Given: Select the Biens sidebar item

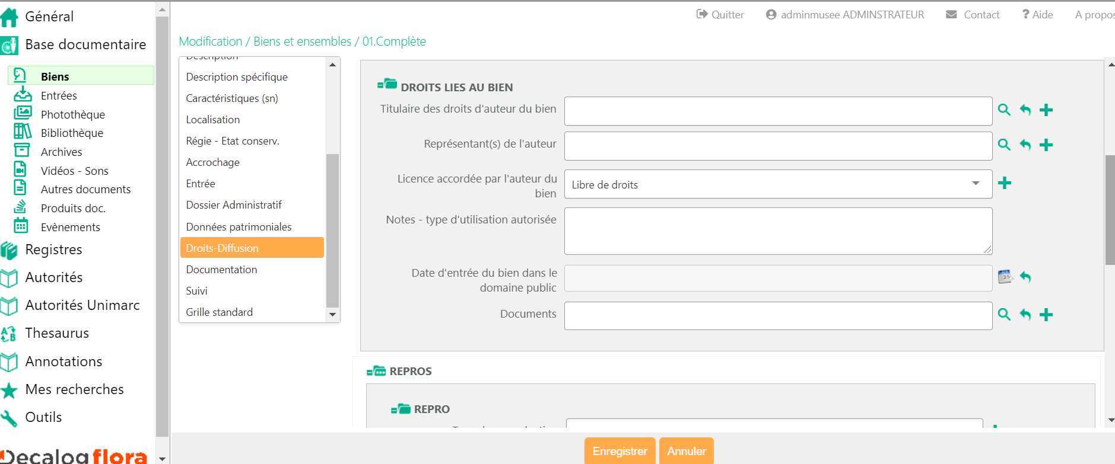Looking at the screenshot, I should (x=81, y=76).
